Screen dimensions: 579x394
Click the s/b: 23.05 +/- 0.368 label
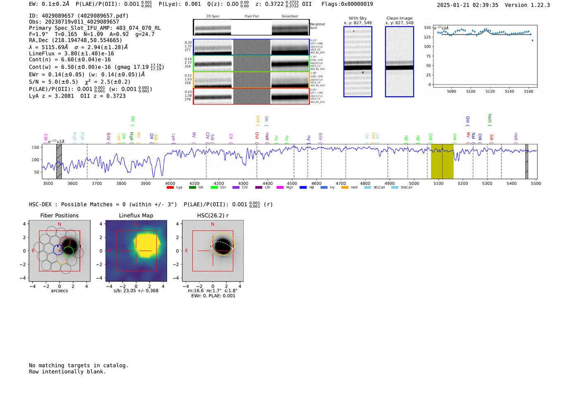(x=136, y=291)
